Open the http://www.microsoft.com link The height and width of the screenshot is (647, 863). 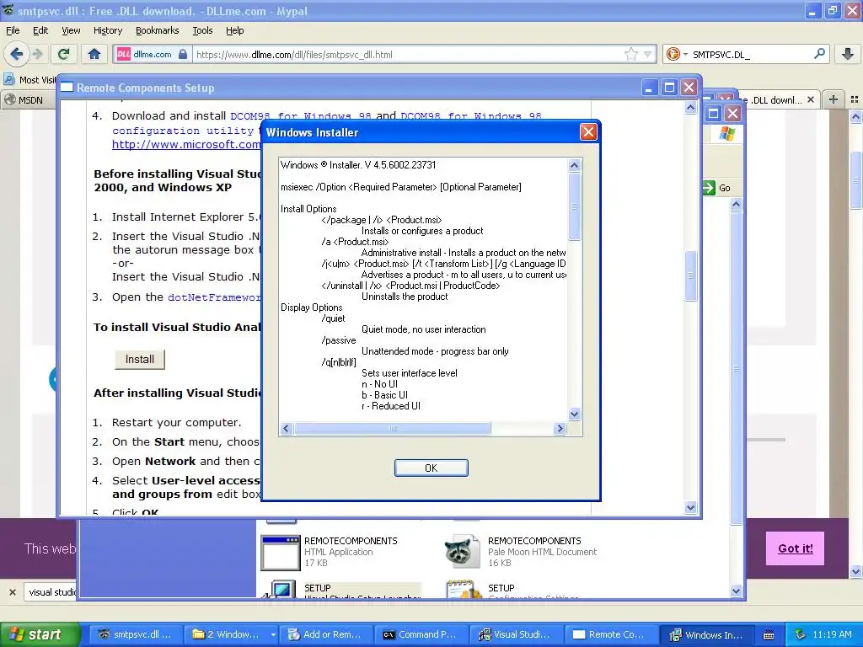(x=186, y=144)
